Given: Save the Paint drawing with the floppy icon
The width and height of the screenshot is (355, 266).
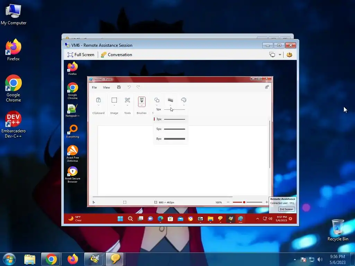Looking at the screenshot, I should point(119,87).
